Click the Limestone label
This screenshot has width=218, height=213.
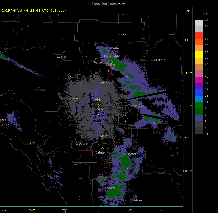(39, 90)
